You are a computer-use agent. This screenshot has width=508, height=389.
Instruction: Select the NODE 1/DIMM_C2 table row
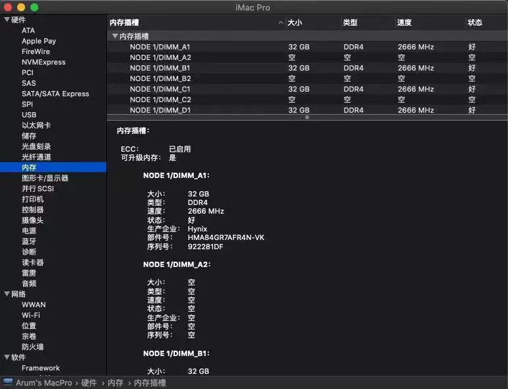pyautogui.click(x=307, y=100)
